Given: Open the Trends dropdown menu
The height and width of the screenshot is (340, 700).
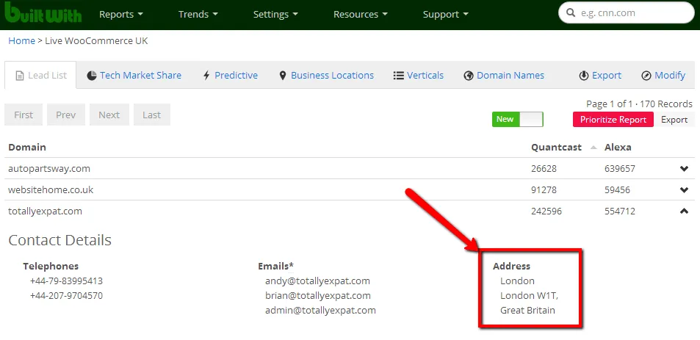Looking at the screenshot, I should click(x=198, y=15).
